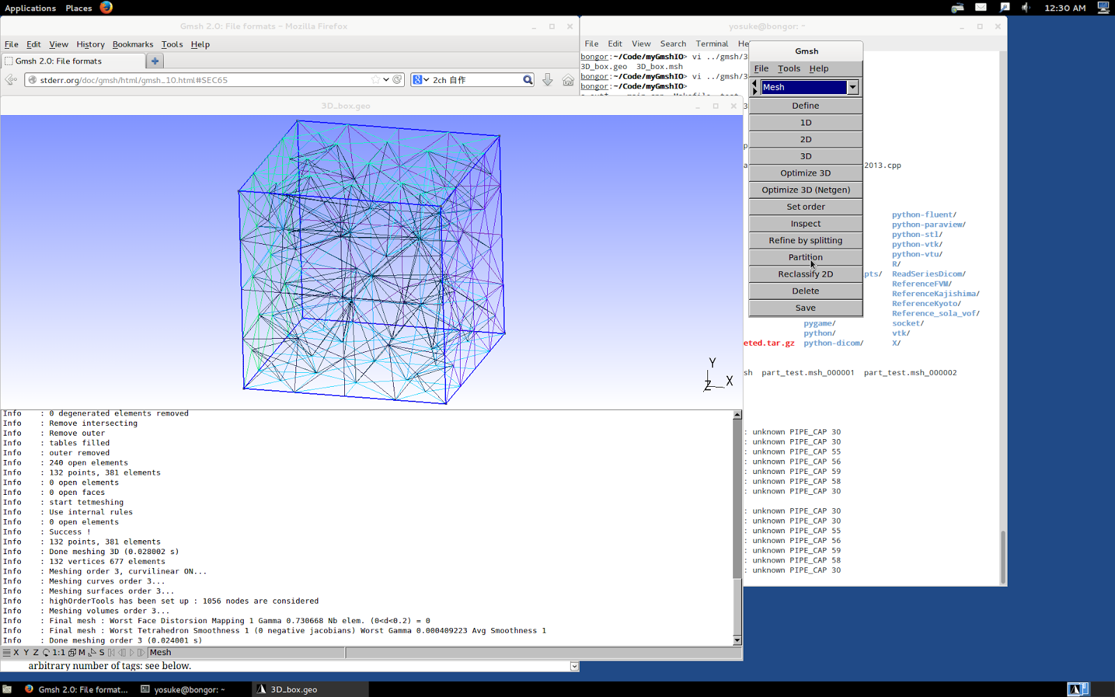1115x697 pixels.
Task: Set X-axis view in Gmsh status bar
Action: pyautogui.click(x=16, y=653)
